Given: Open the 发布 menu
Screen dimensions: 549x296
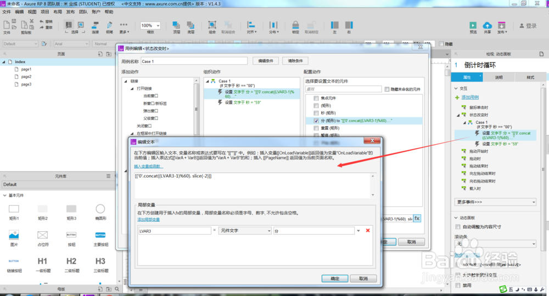Looking at the screenshot, I should (70, 12).
